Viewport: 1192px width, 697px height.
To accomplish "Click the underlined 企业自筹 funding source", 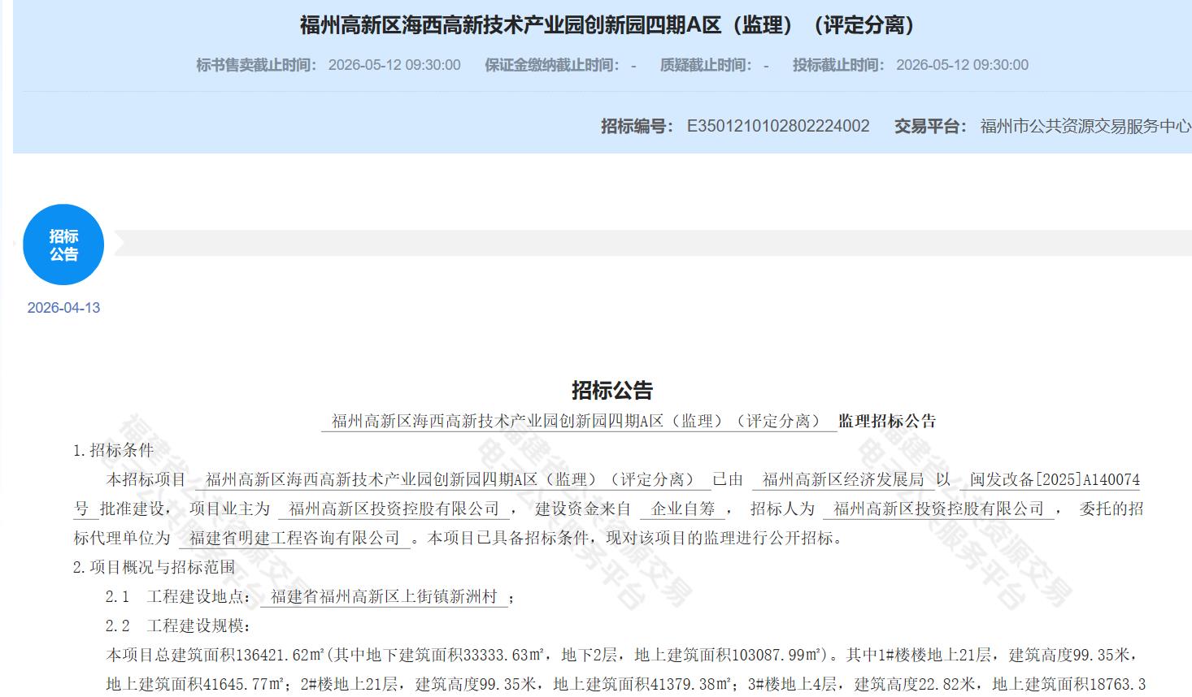I will pos(683,509).
